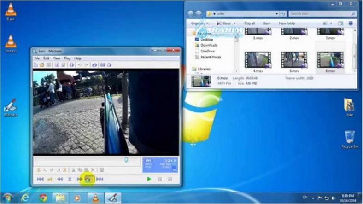Pause the video in Machete
The image size is (363, 204).
pyautogui.click(x=160, y=179)
